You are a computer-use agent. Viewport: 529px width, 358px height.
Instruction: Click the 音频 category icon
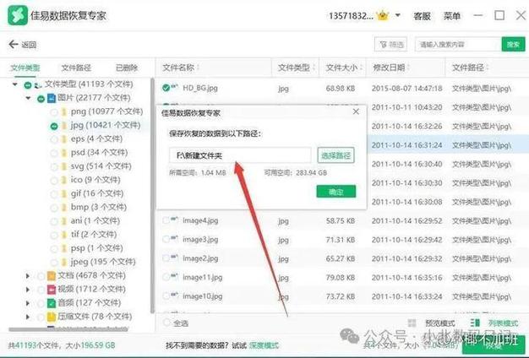52,303
